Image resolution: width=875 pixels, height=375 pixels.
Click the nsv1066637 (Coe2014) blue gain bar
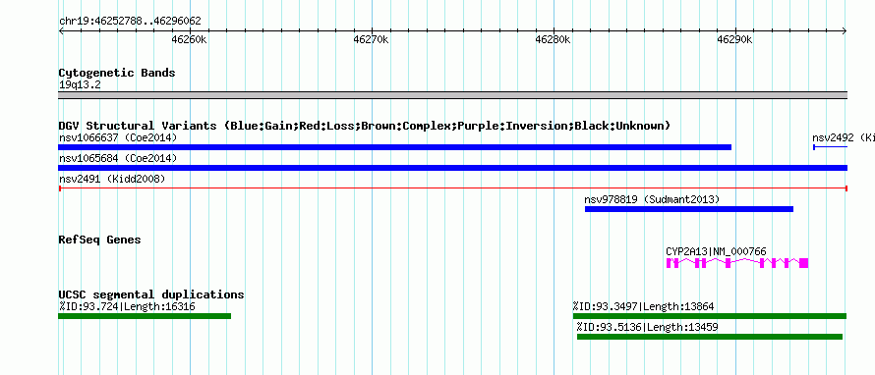point(394,147)
